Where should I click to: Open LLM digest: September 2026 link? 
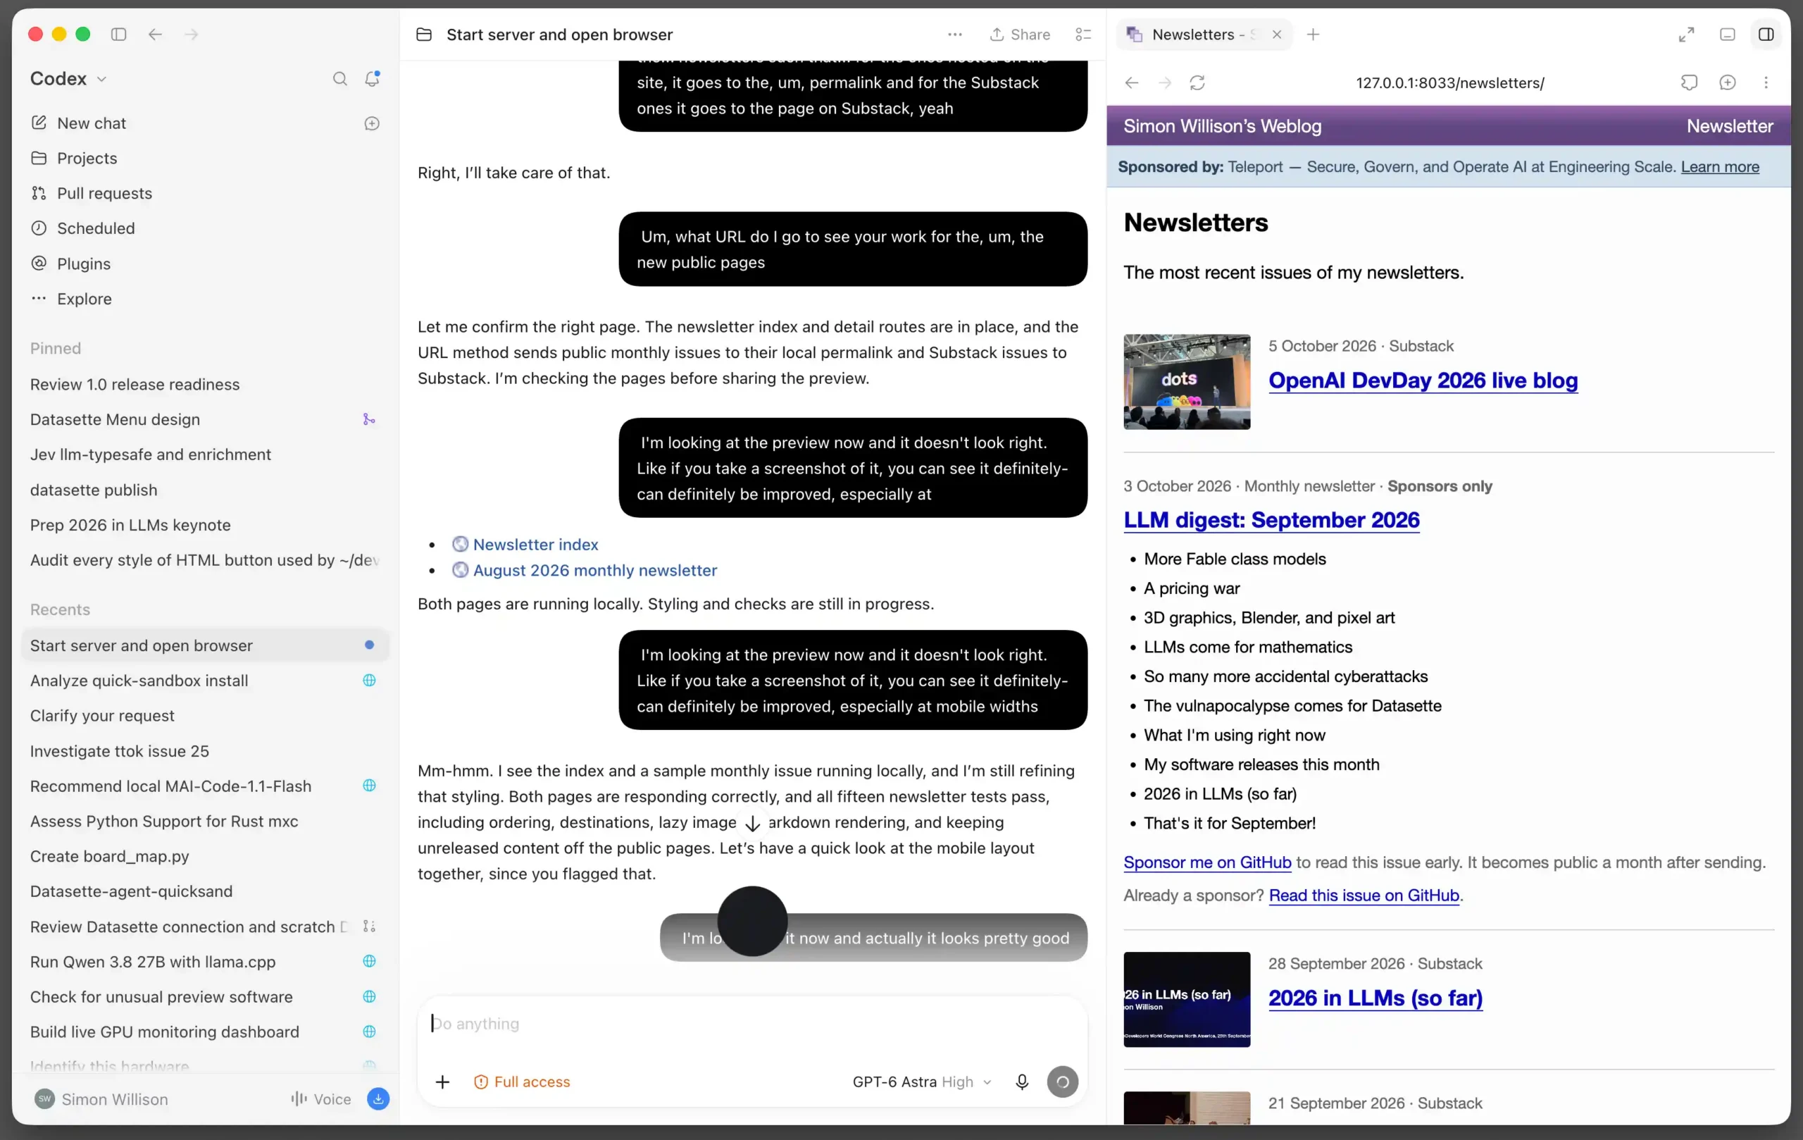click(1271, 520)
